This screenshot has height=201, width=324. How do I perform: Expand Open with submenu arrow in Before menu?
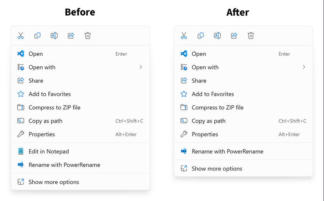[141, 67]
